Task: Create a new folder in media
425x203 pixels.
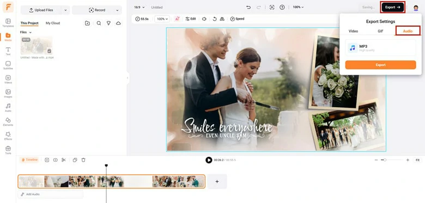Action: pyautogui.click(x=87, y=23)
